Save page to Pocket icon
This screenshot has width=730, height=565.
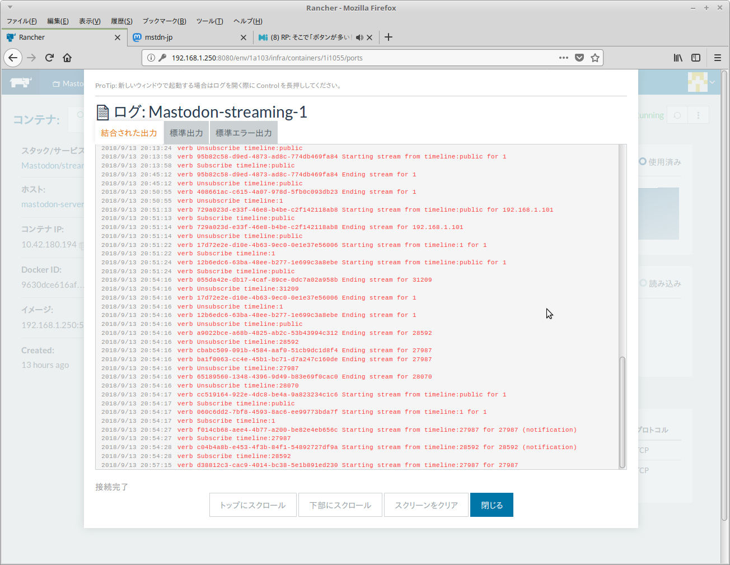(x=579, y=58)
